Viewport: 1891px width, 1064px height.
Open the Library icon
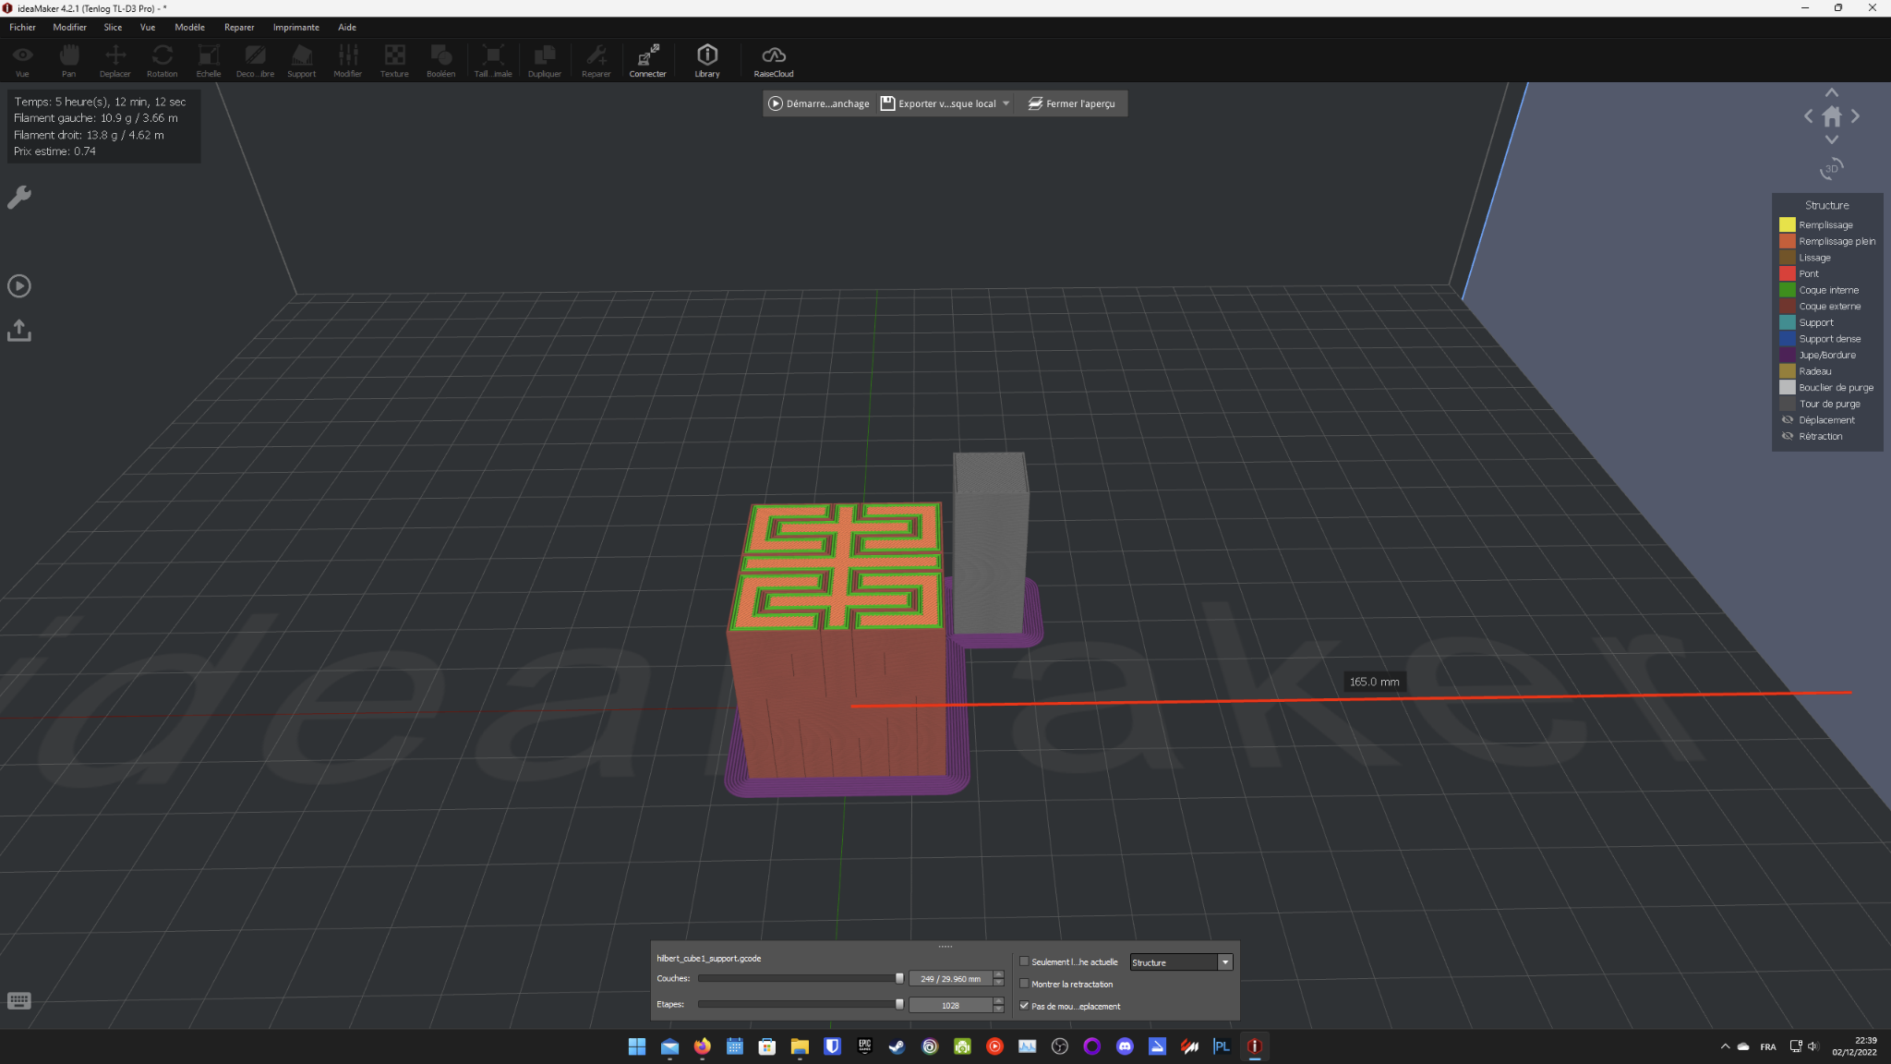pyautogui.click(x=707, y=61)
